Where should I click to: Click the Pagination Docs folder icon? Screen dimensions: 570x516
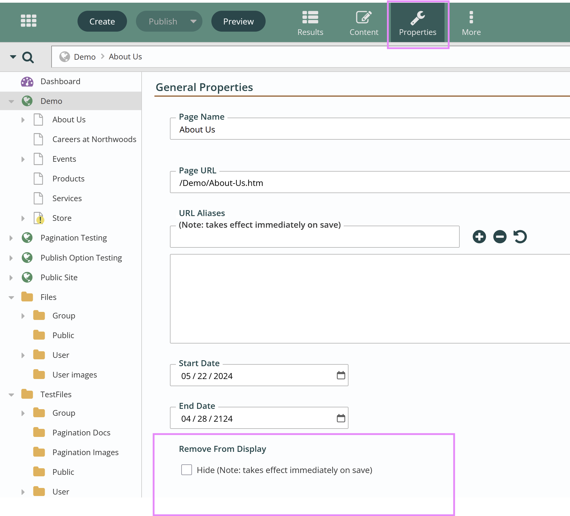(x=39, y=432)
